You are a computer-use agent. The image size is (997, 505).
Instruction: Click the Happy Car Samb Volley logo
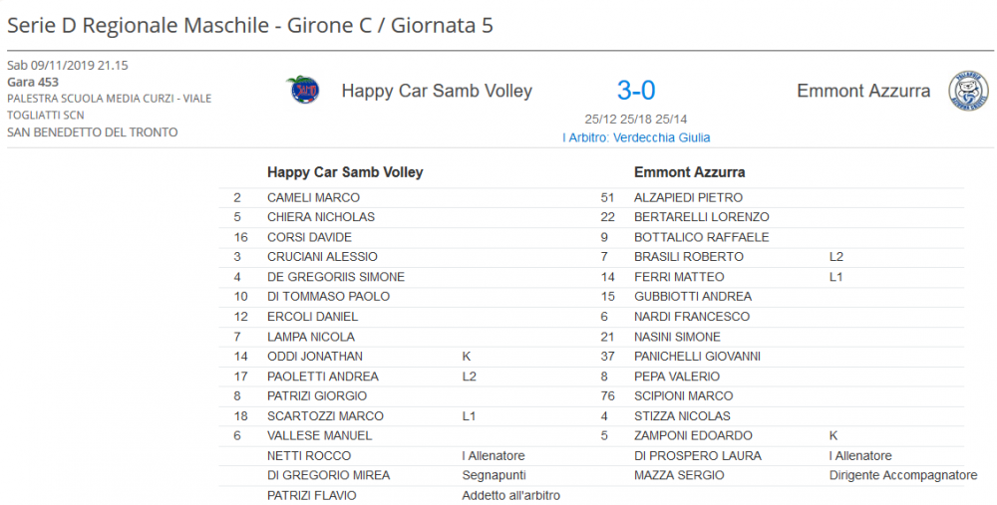coord(303,90)
